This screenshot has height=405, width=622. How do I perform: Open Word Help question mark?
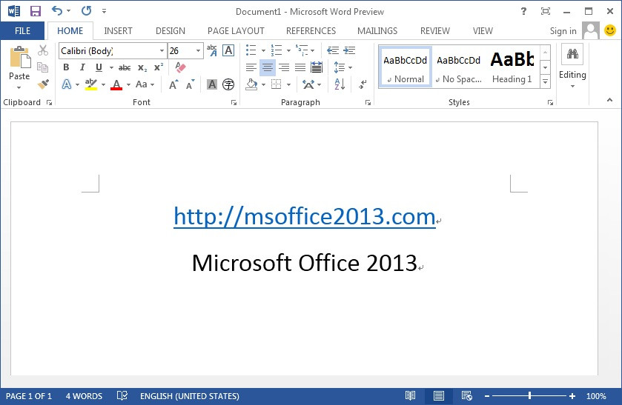point(523,11)
